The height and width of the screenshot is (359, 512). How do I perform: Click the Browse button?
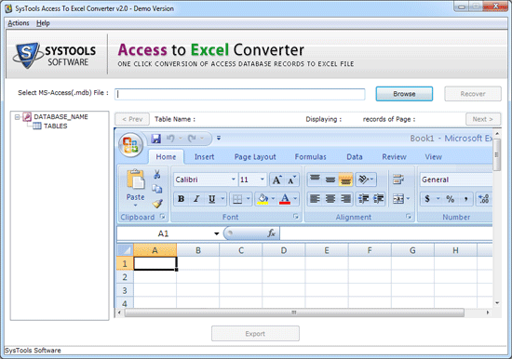click(404, 94)
